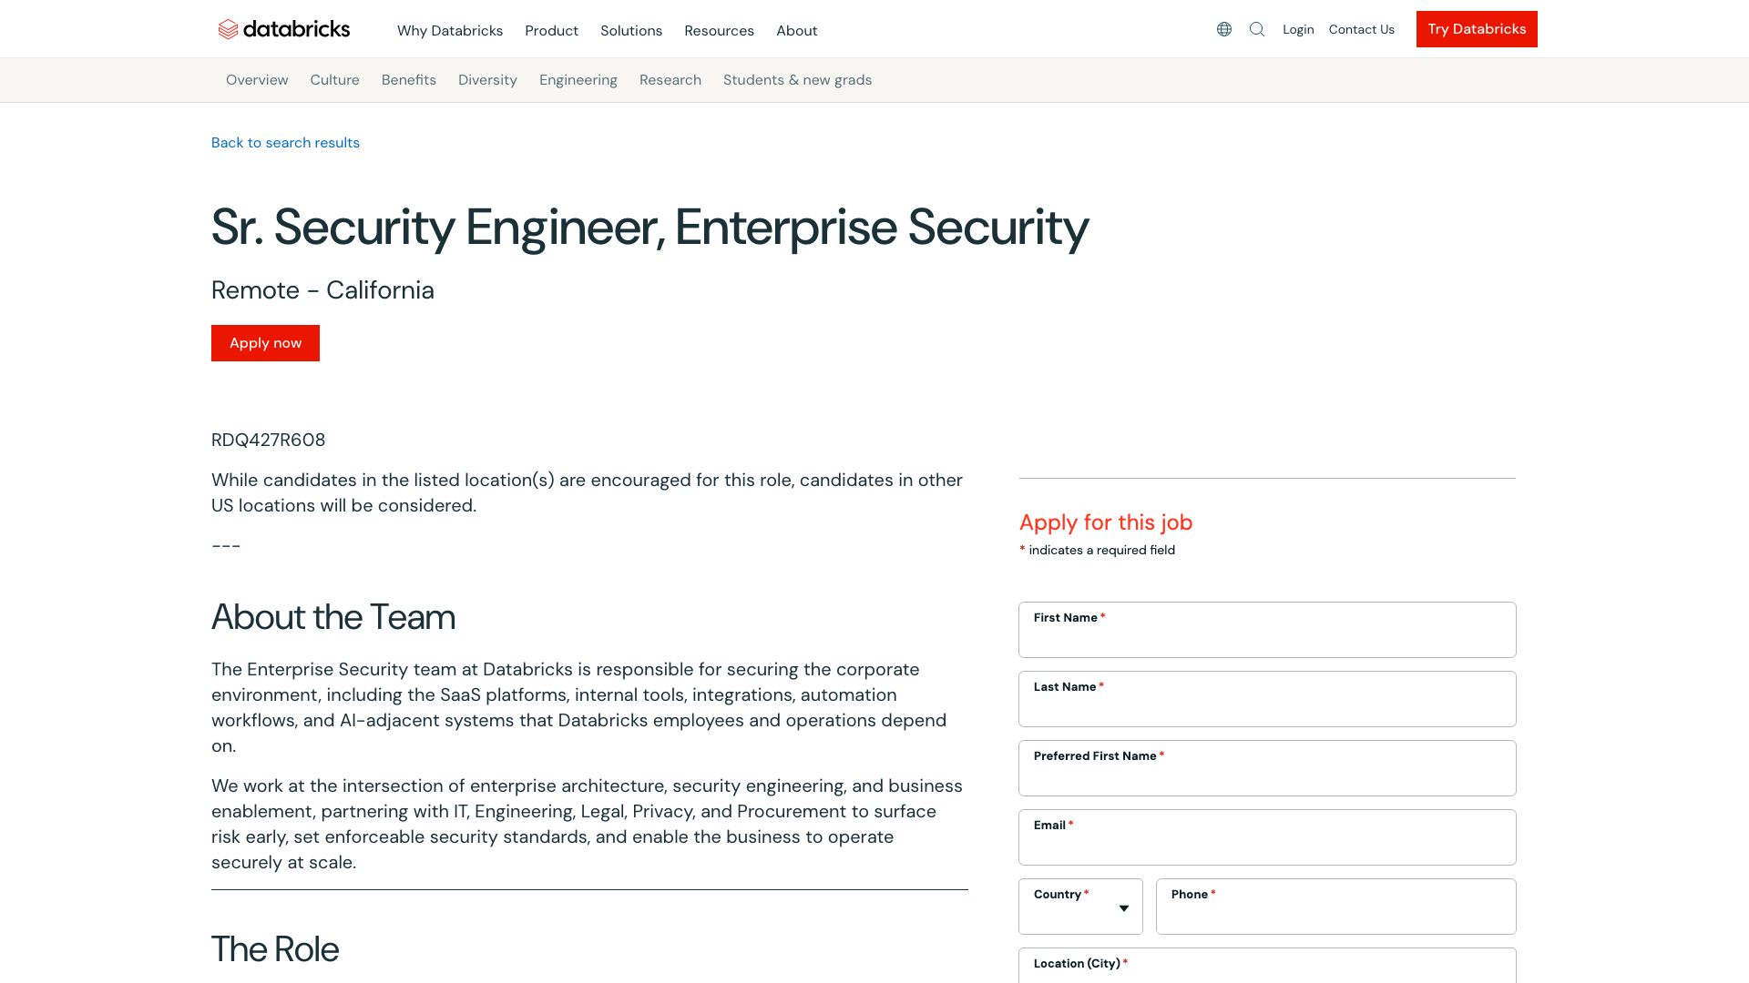This screenshot has height=983, width=1749.
Task: Click the Apply for this job heading
Action: (1106, 522)
